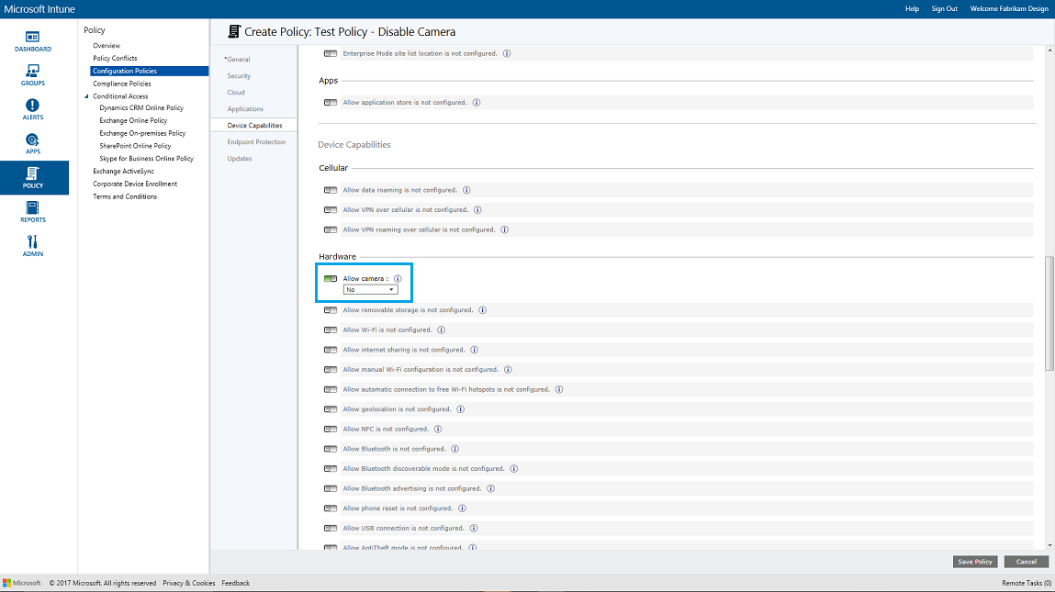Open the Dashboard workspace icon
1055x592 pixels.
coord(32,41)
